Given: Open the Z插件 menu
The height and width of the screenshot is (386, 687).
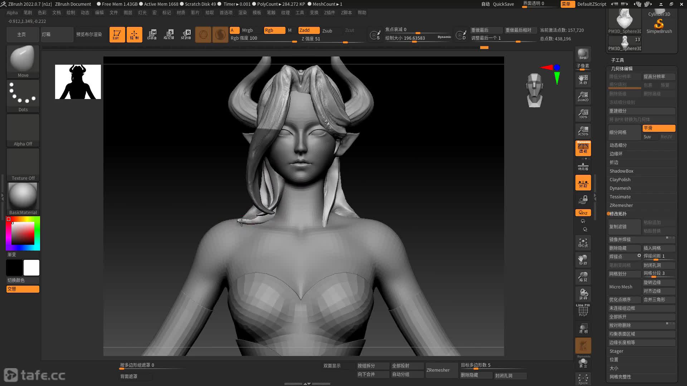Looking at the screenshot, I should coord(330,13).
